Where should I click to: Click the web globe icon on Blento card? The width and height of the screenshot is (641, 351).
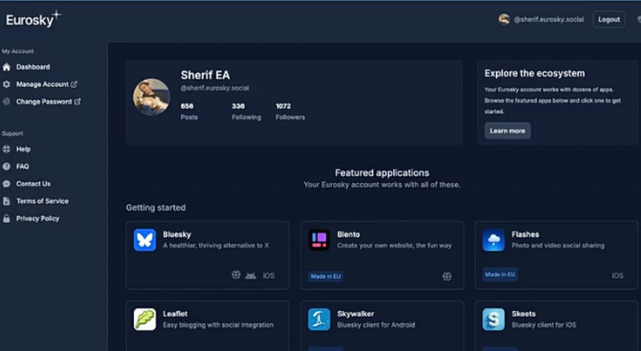pyautogui.click(x=447, y=276)
